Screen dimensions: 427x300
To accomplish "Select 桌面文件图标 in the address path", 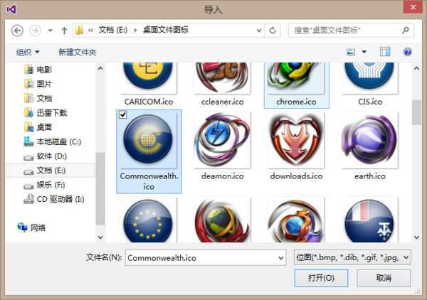I will tap(166, 30).
